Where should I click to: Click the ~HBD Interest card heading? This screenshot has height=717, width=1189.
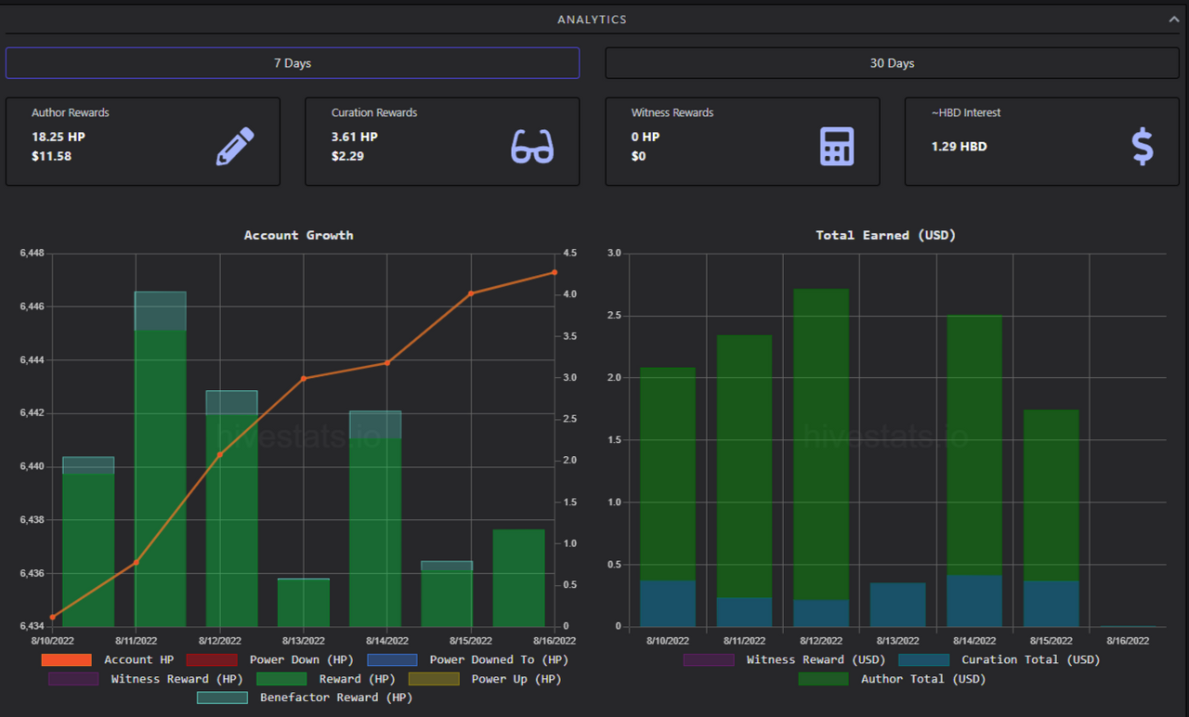pos(966,112)
